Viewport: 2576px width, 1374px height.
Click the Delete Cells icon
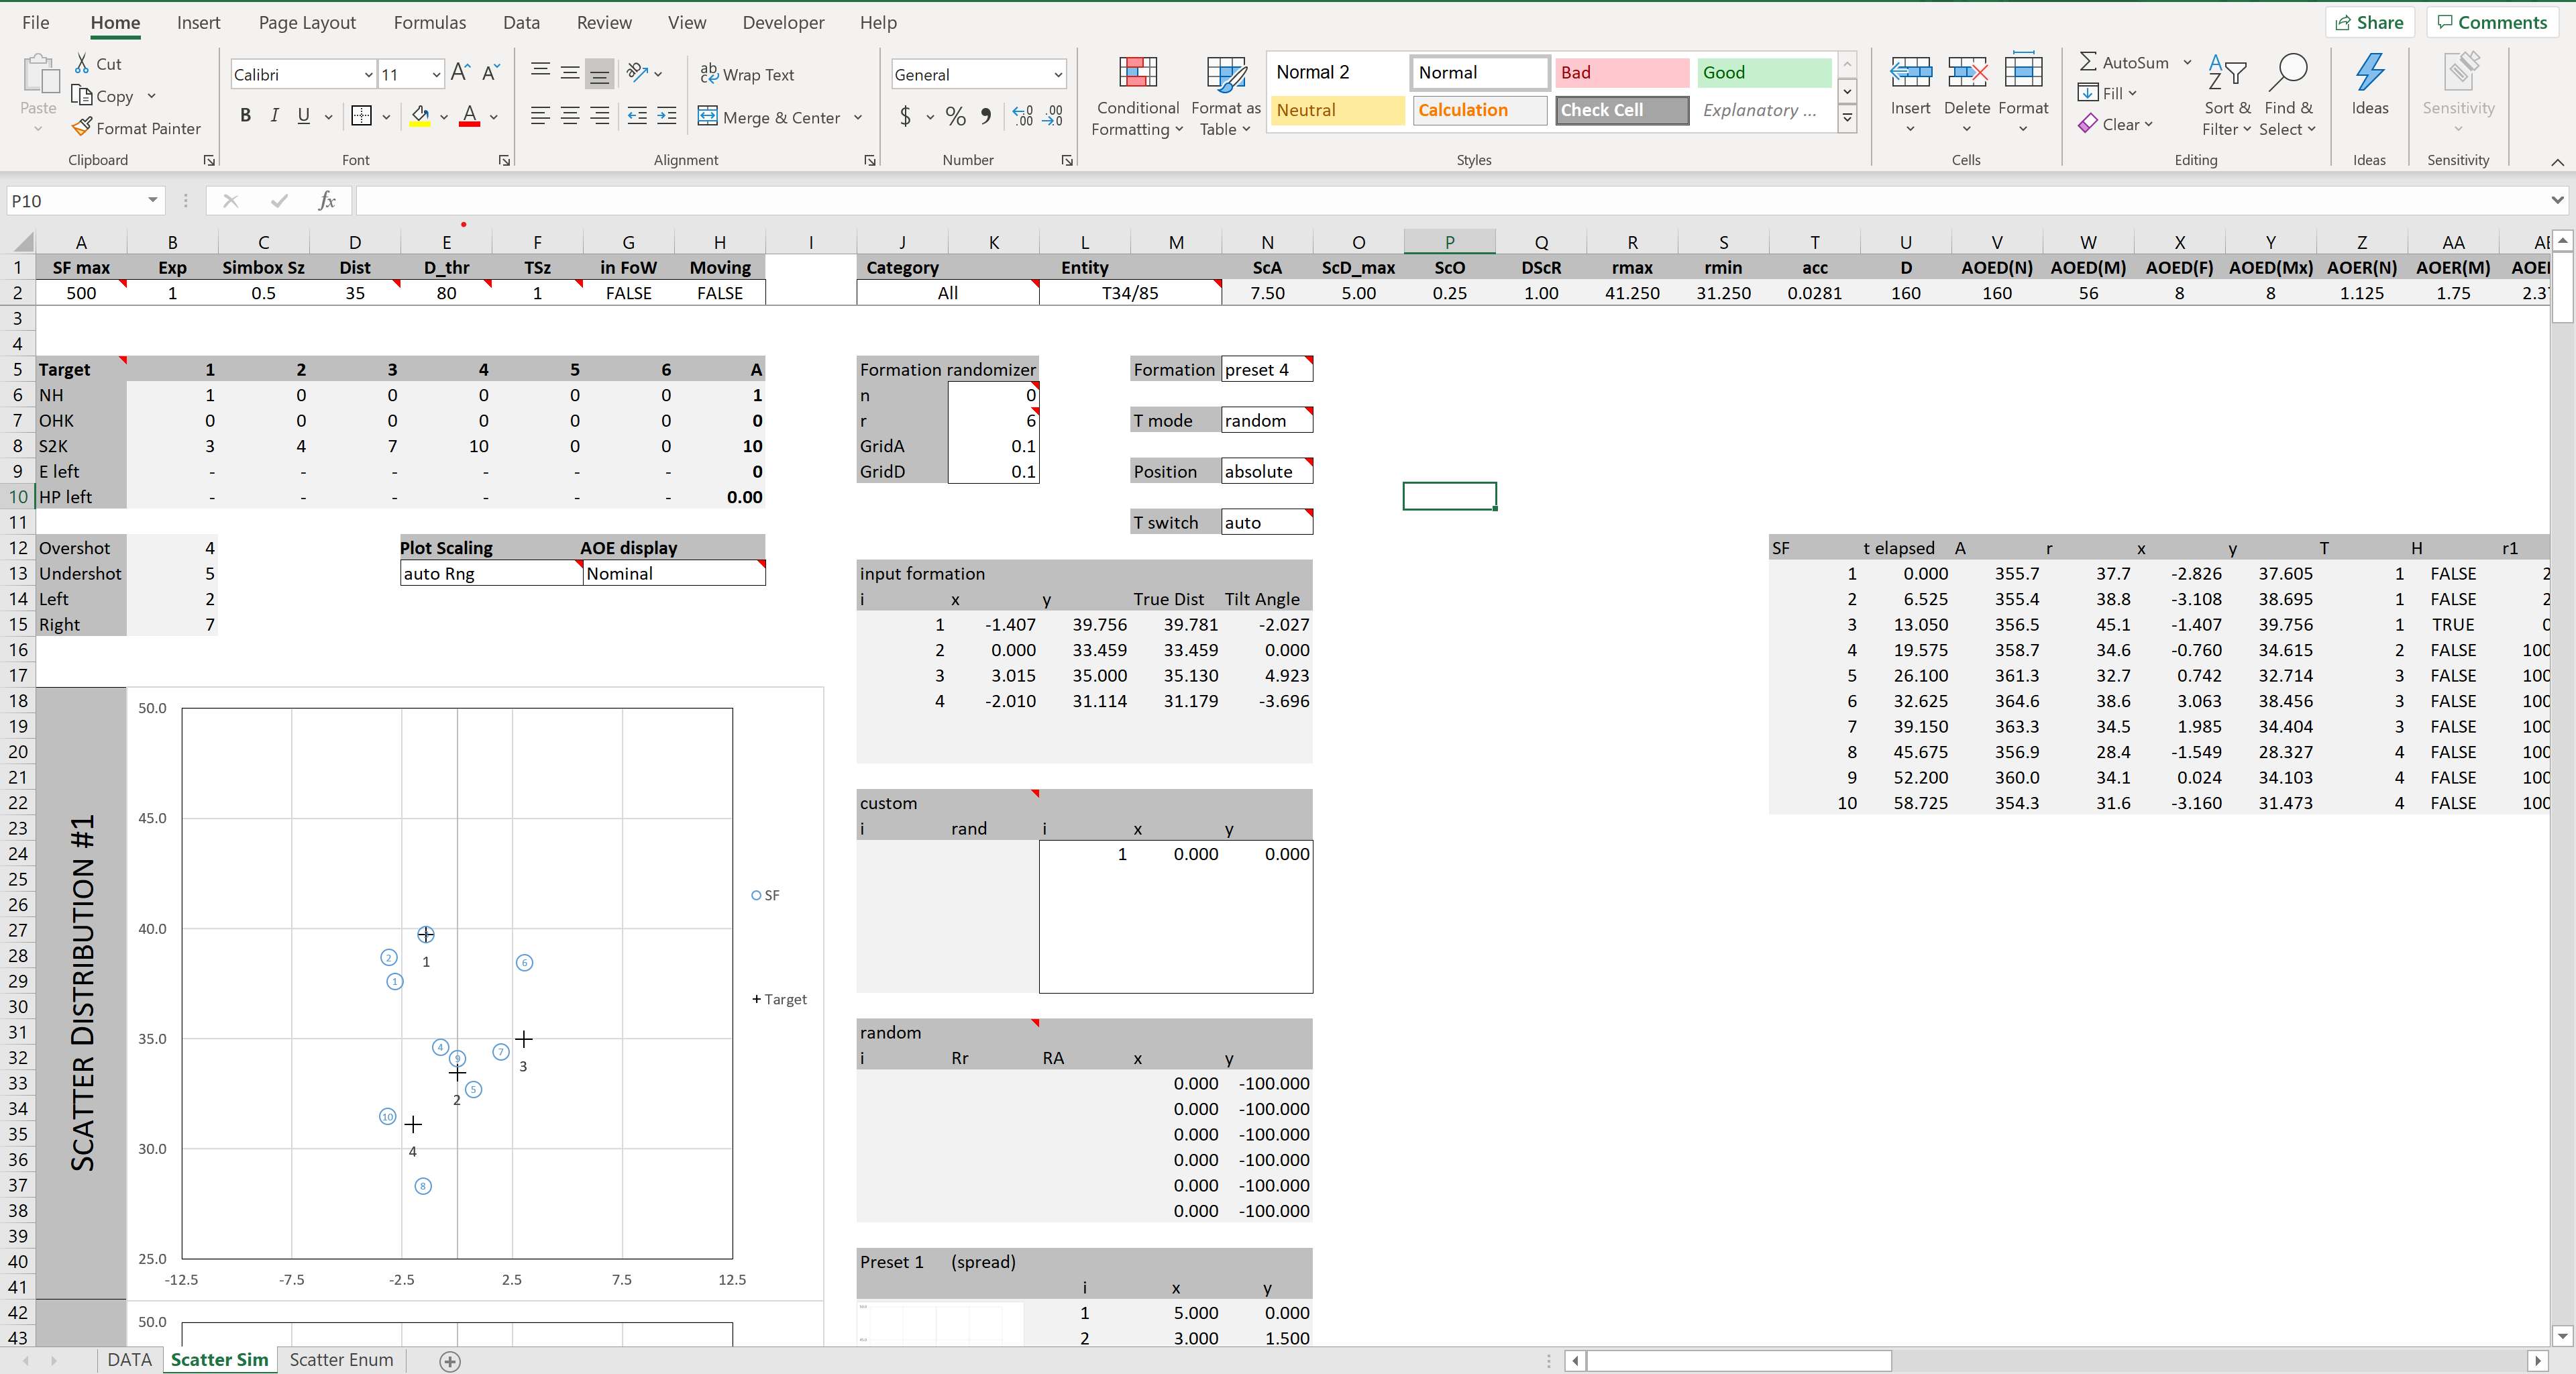pos(1967,73)
